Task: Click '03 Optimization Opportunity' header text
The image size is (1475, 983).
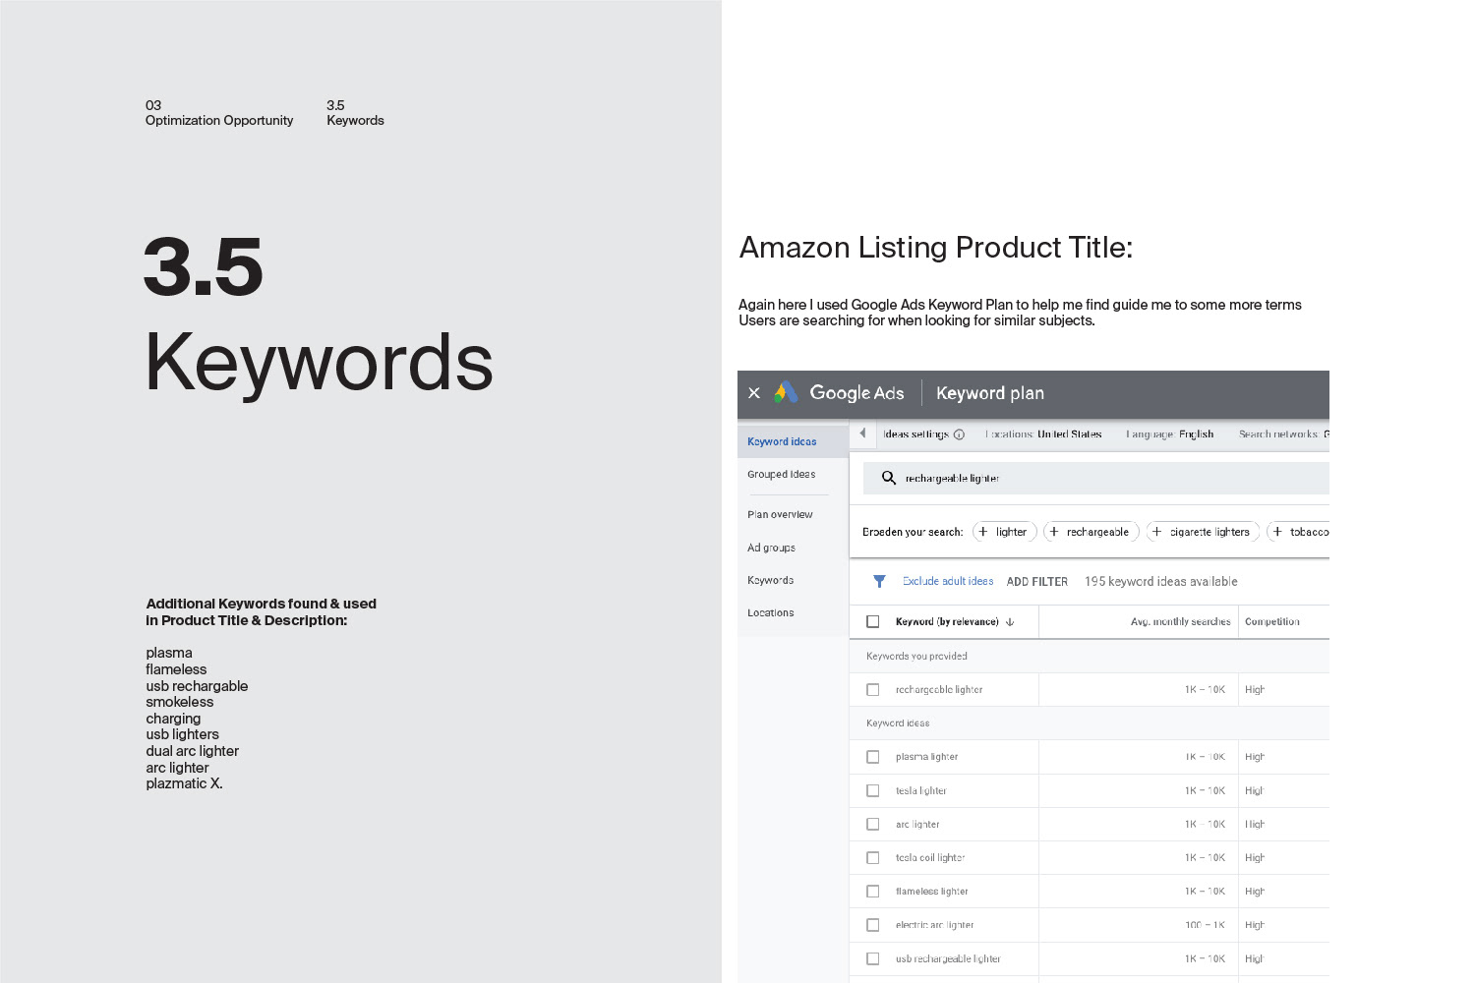Action: point(219,113)
